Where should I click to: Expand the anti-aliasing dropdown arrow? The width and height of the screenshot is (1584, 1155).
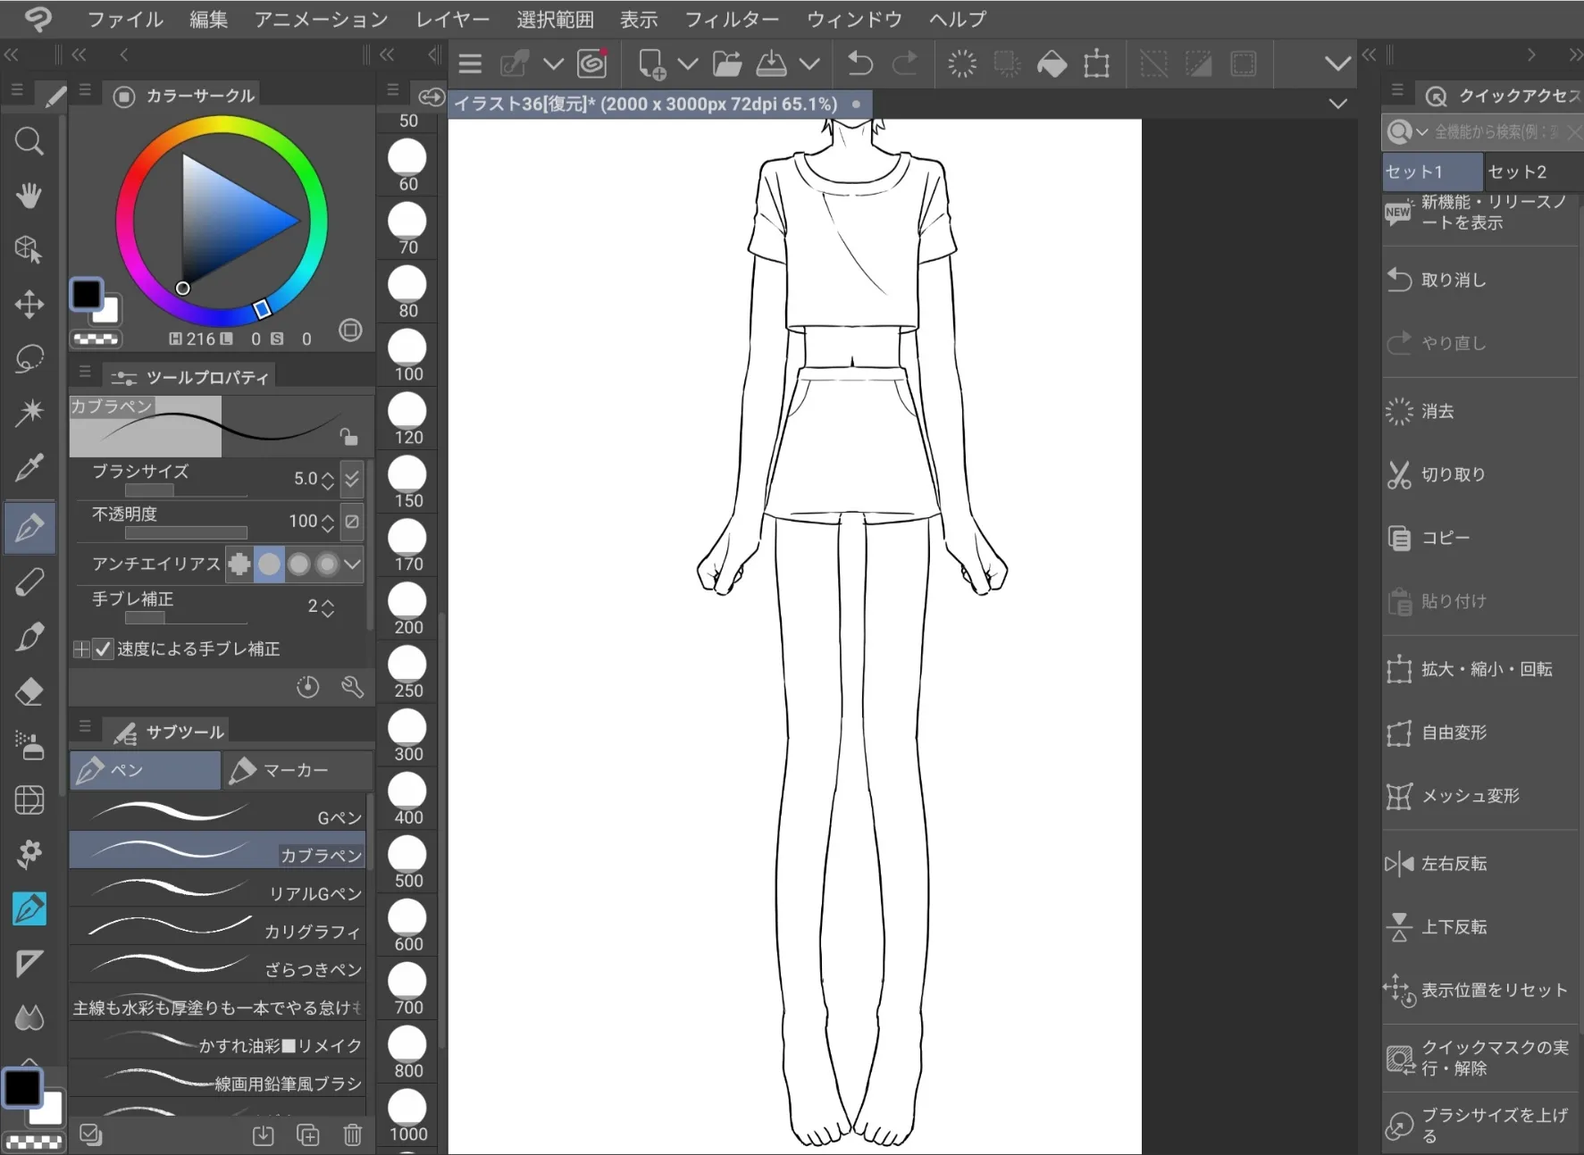tap(353, 564)
